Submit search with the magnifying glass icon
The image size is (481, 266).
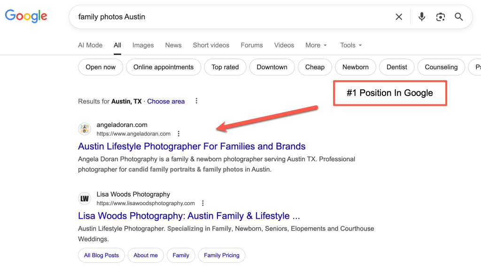459,17
